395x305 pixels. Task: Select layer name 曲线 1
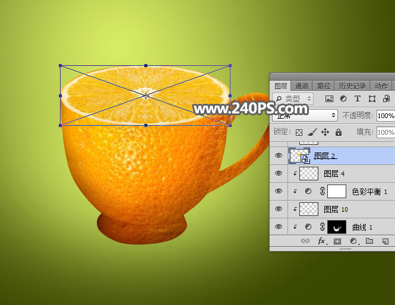point(362,227)
